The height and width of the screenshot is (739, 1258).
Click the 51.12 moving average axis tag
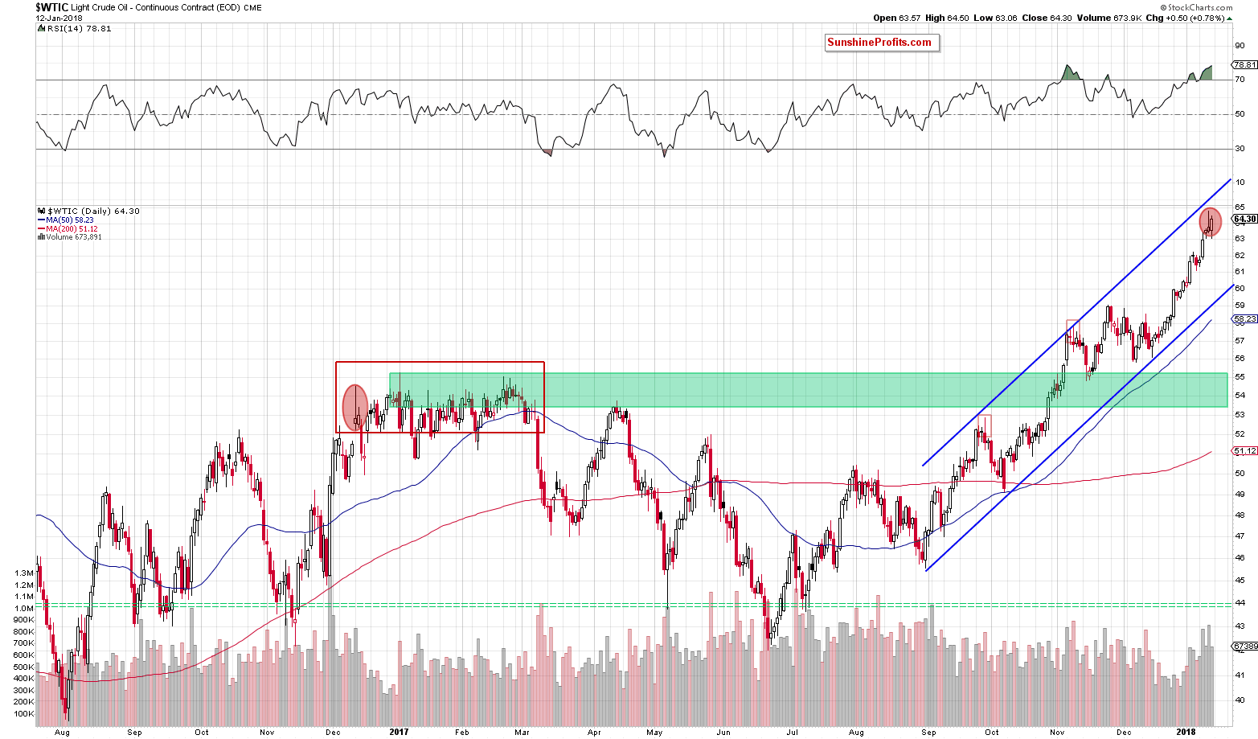[x=1245, y=451]
